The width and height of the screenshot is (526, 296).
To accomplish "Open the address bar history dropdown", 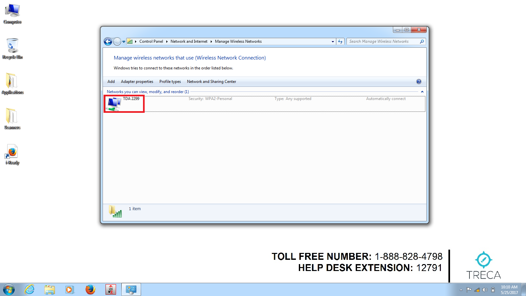I will pos(333,41).
